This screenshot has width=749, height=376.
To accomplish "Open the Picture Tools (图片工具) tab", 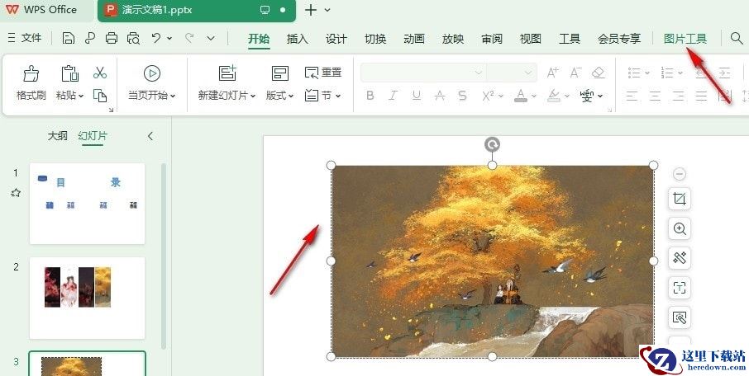I will [685, 39].
